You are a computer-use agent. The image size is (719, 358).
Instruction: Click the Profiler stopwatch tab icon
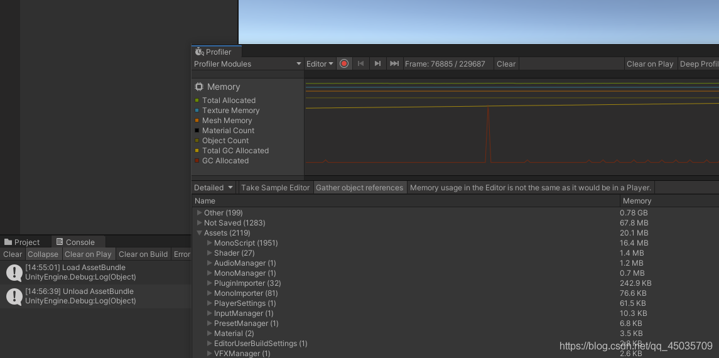click(x=199, y=52)
